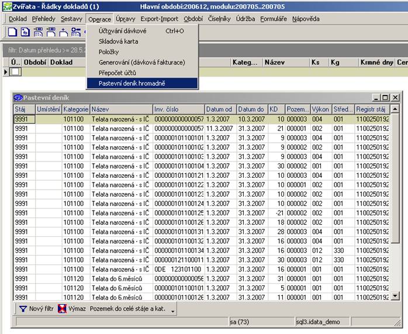
Task: Open the Formuláře menu
Action: pos(274,19)
